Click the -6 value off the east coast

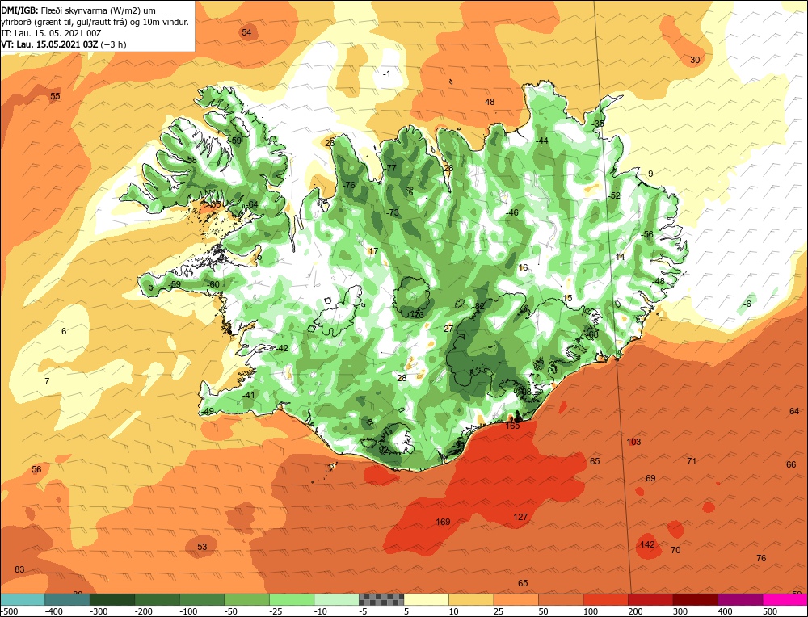point(747,304)
